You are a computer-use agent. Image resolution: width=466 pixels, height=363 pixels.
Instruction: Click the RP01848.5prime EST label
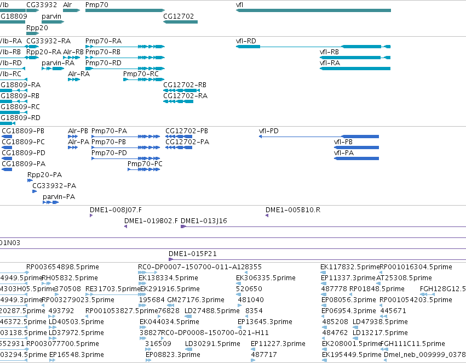point(377,289)
